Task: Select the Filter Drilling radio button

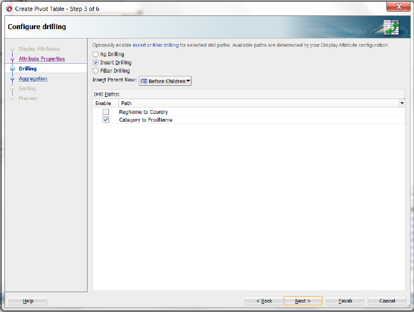Action: (x=95, y=71)
